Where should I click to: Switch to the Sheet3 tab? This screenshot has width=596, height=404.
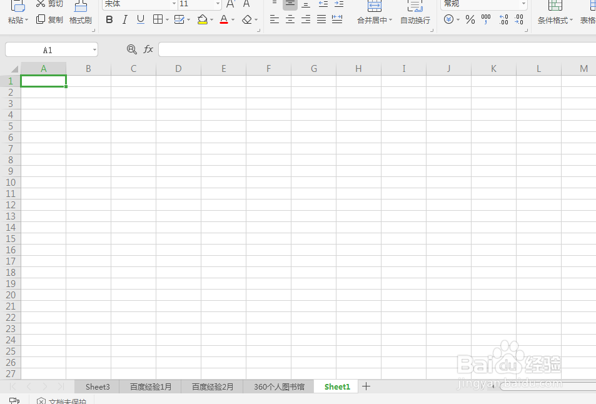pos(98,386)
